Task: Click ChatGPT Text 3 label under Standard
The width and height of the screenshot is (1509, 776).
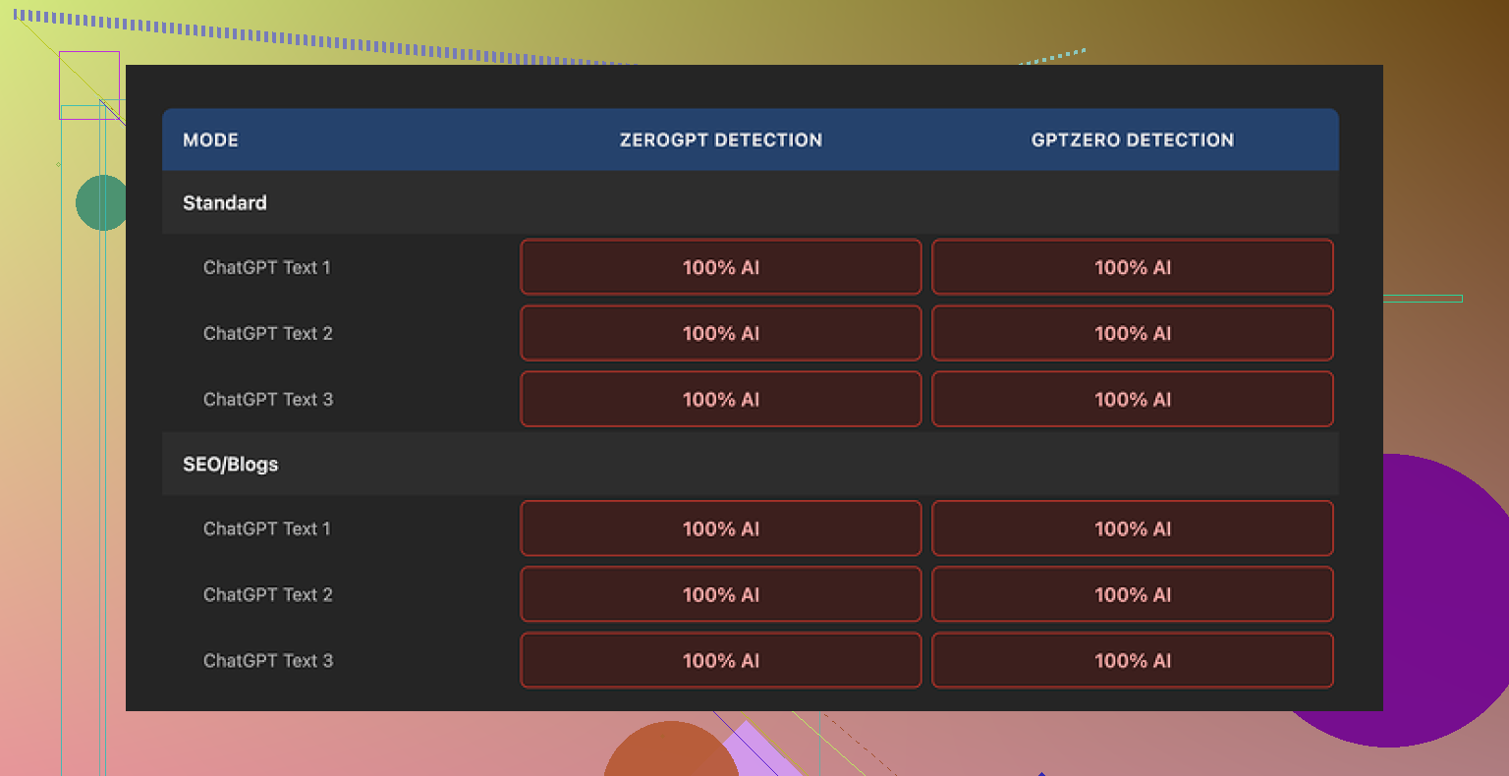Action: click(268, 399)
